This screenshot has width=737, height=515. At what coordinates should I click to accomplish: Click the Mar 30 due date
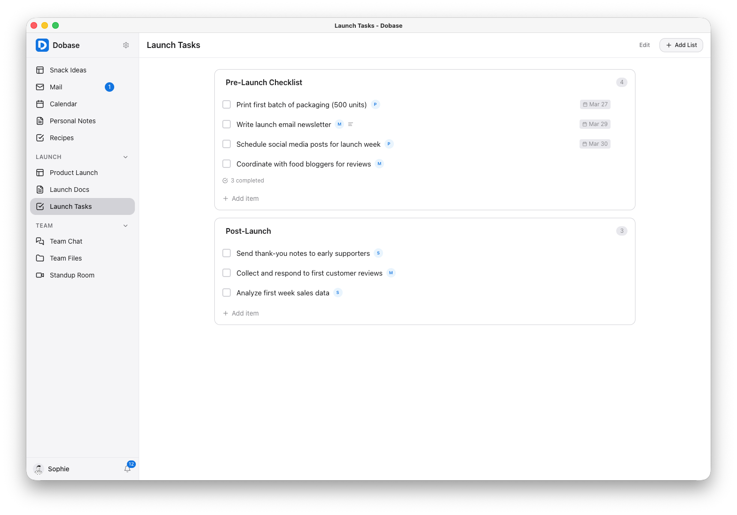pyautogui.click(x=595, y=144)
